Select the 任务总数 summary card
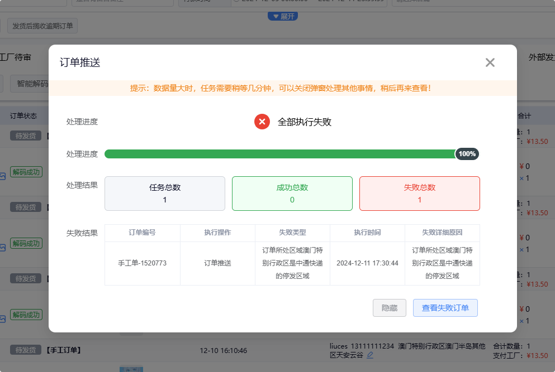 click(165, 194)
